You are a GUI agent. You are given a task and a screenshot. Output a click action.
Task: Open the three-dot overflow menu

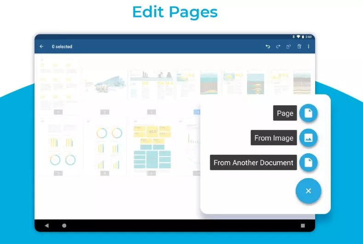click(308, 46)
